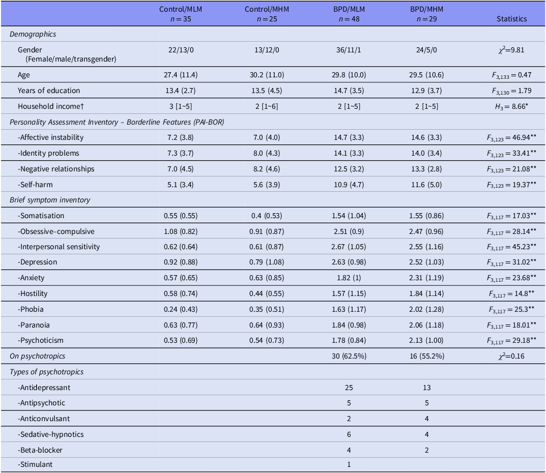Select the Interpersonal sensitivity row label
The width and height of the screenshot is (546, 473).
(59, 247)
